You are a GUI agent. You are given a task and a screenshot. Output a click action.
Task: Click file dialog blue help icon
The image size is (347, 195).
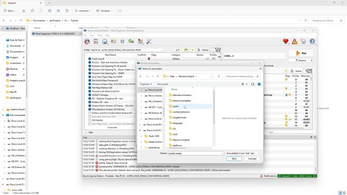pyautogui.click(x=259, y=84)
